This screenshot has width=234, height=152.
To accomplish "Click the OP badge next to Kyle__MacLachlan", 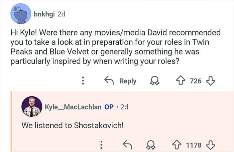I will tap(109, 107).
